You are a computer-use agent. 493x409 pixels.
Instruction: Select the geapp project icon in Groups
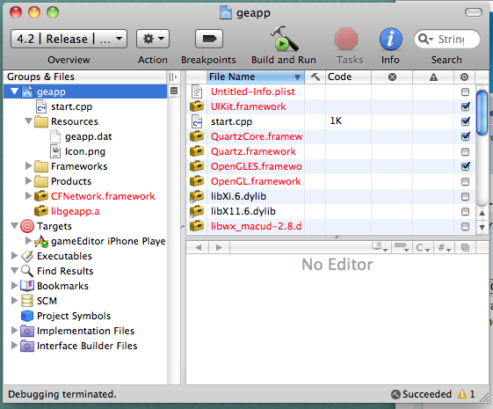pos(27,91)
